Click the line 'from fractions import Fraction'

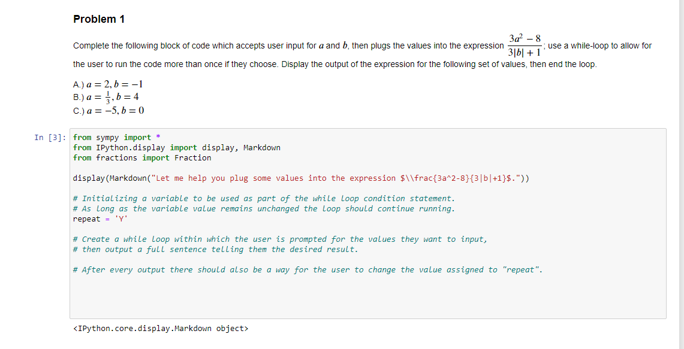[142, 157]
